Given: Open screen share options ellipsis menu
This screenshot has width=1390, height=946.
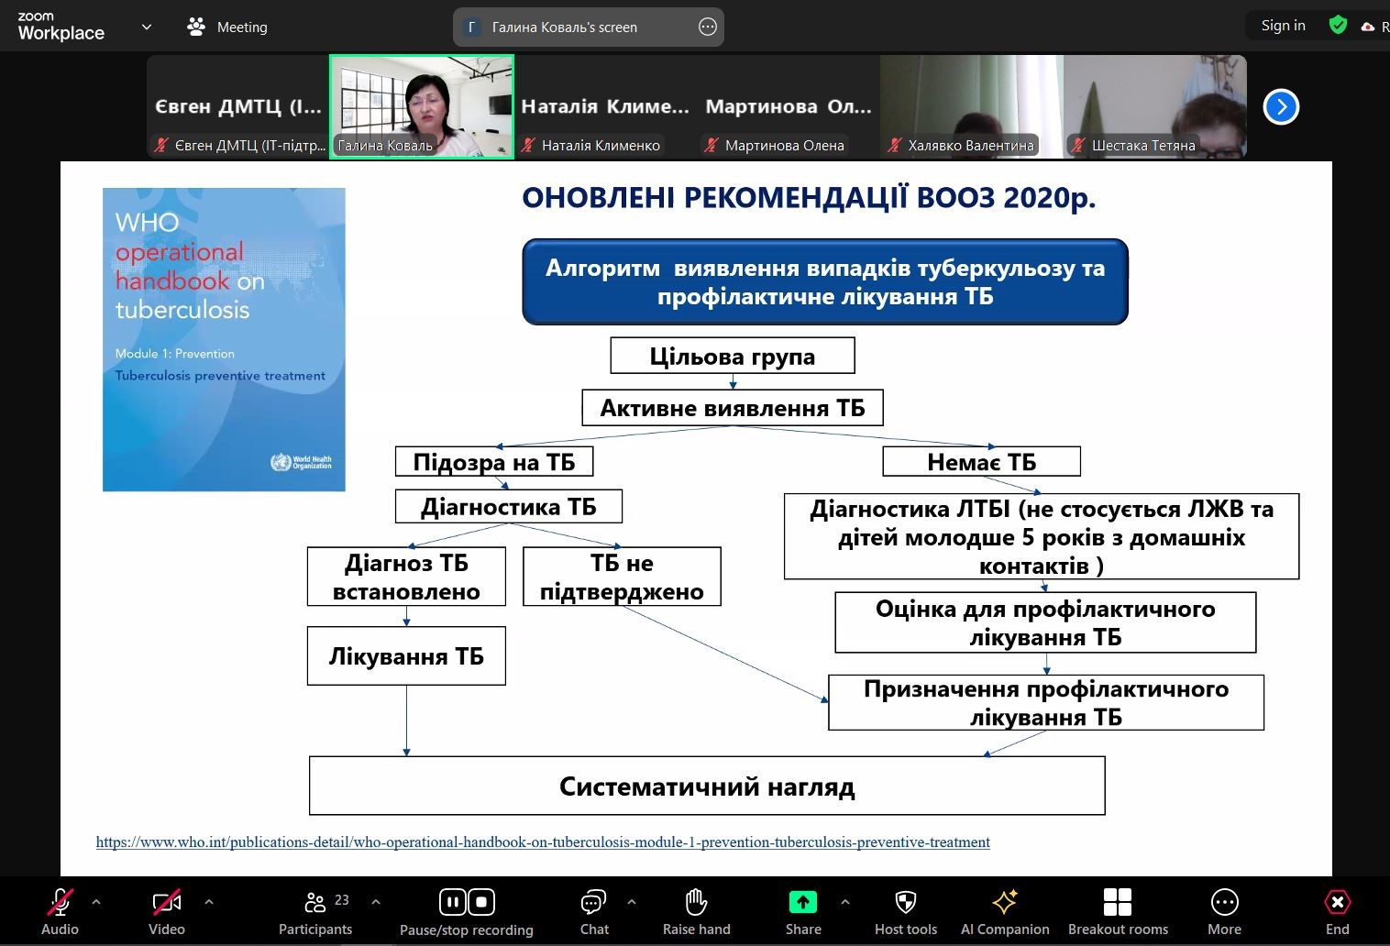Looking at the screenshot, I should point(707,27).
